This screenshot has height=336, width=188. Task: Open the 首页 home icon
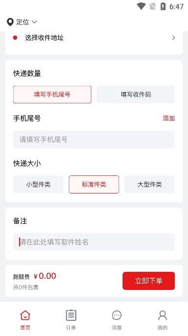pyautogui.click(x=25, y=315)
